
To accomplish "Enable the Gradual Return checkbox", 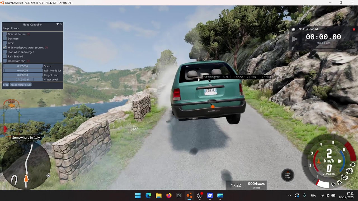I will (5, 34).
